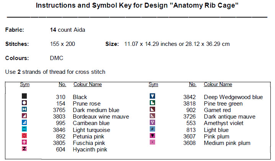275x161 pixels.
Task: Select the Garnet red symbol icon
Action: (152, 110)
